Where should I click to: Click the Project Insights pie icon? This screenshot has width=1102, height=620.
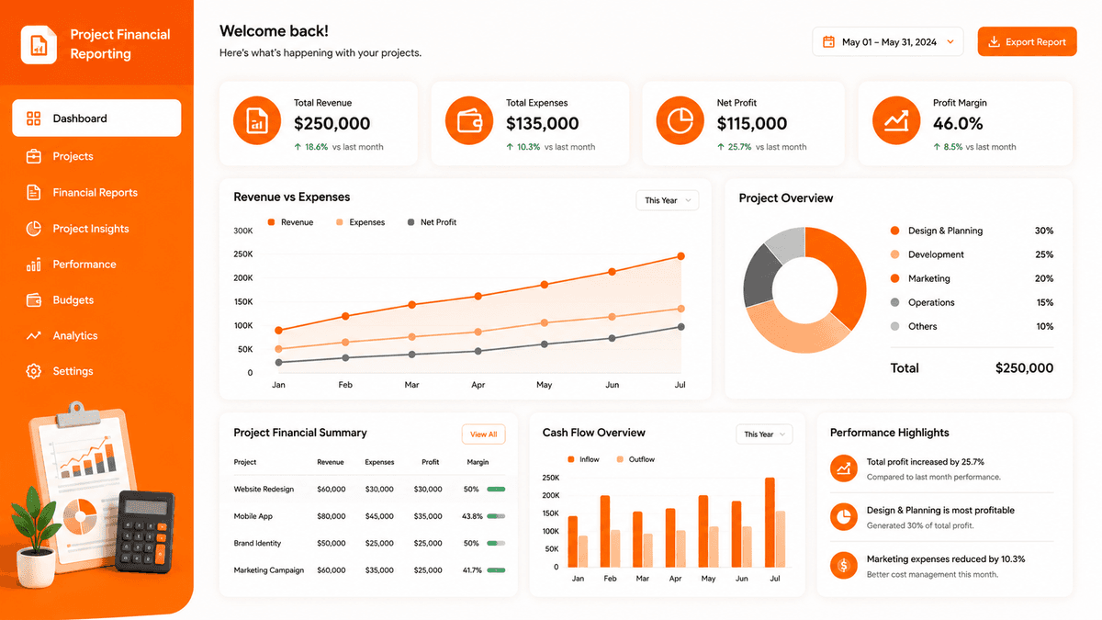pyautogui.click(x=34, y=228)
